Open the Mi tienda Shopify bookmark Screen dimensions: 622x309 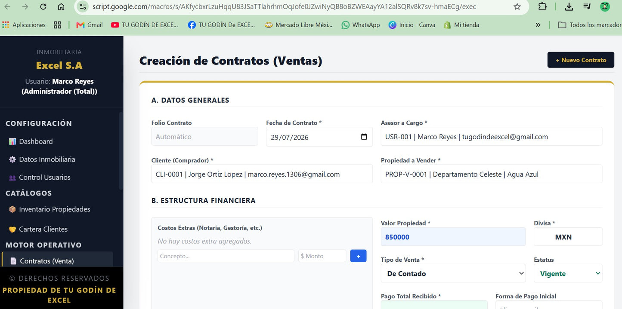point(461,25)
